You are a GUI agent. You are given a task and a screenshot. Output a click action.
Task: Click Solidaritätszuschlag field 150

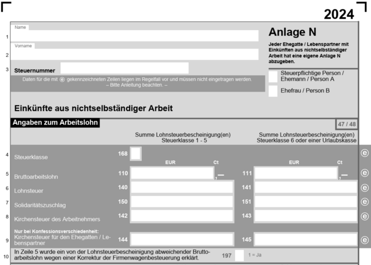coord(182,202)
